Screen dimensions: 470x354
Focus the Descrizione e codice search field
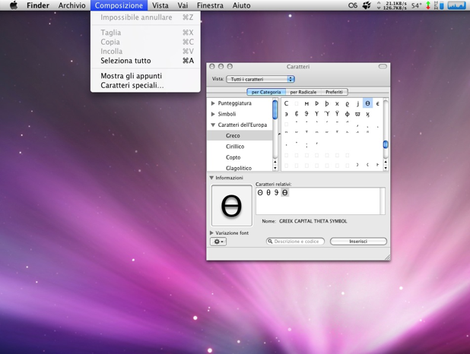(x=295, y=242)
